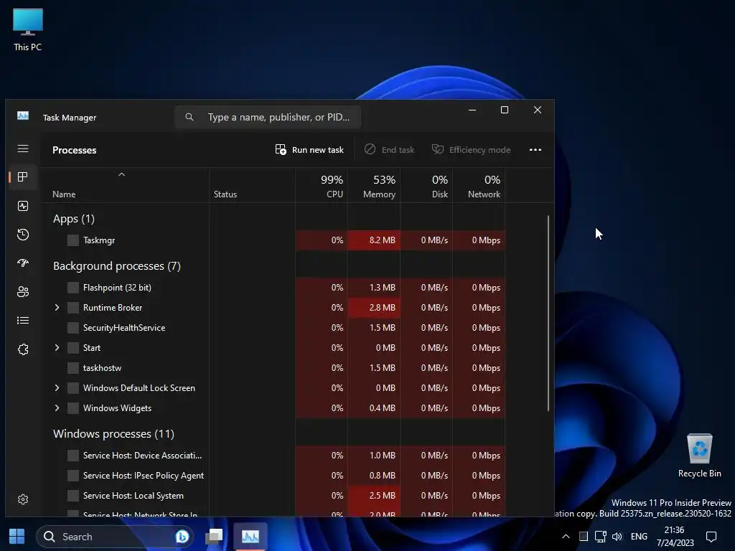Open Task View on the taskbar
Screen dimensions: 735x551
(215, 537)
